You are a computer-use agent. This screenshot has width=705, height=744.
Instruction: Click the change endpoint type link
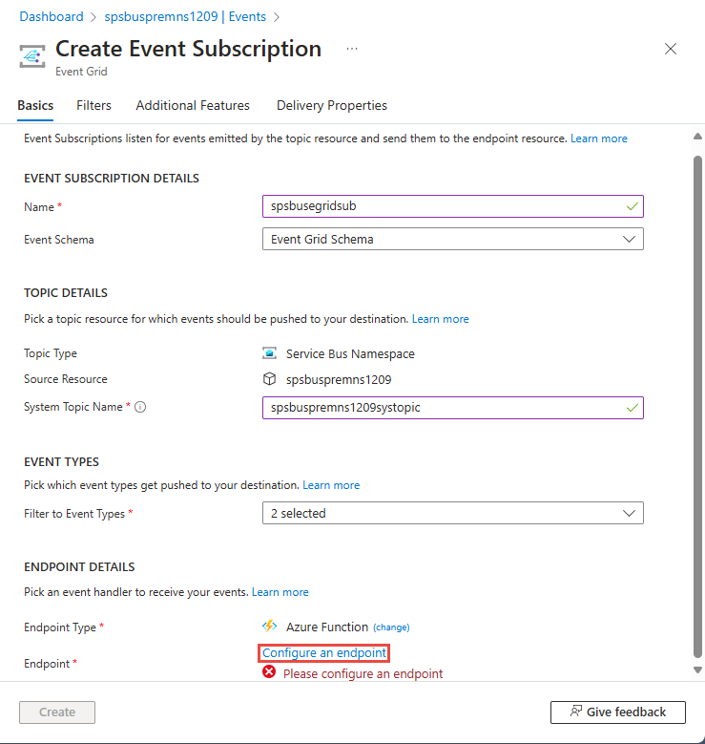click(x=391, y=627)
